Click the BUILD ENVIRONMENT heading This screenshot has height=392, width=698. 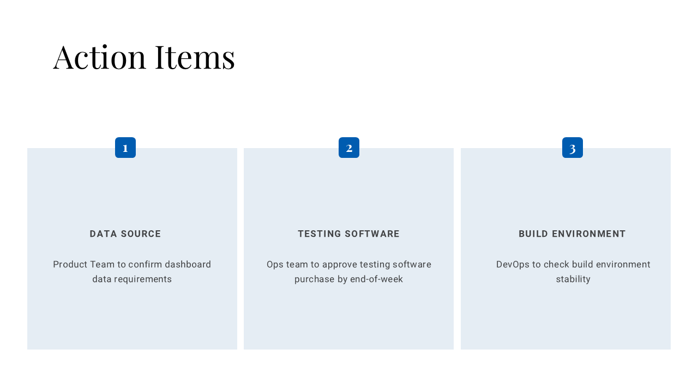click(x=573, y=234)
